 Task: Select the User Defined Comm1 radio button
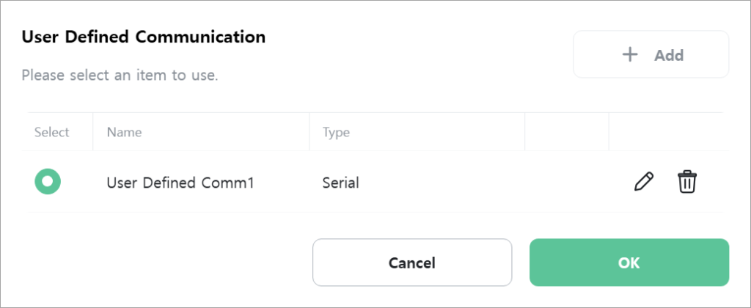[48, 182]
